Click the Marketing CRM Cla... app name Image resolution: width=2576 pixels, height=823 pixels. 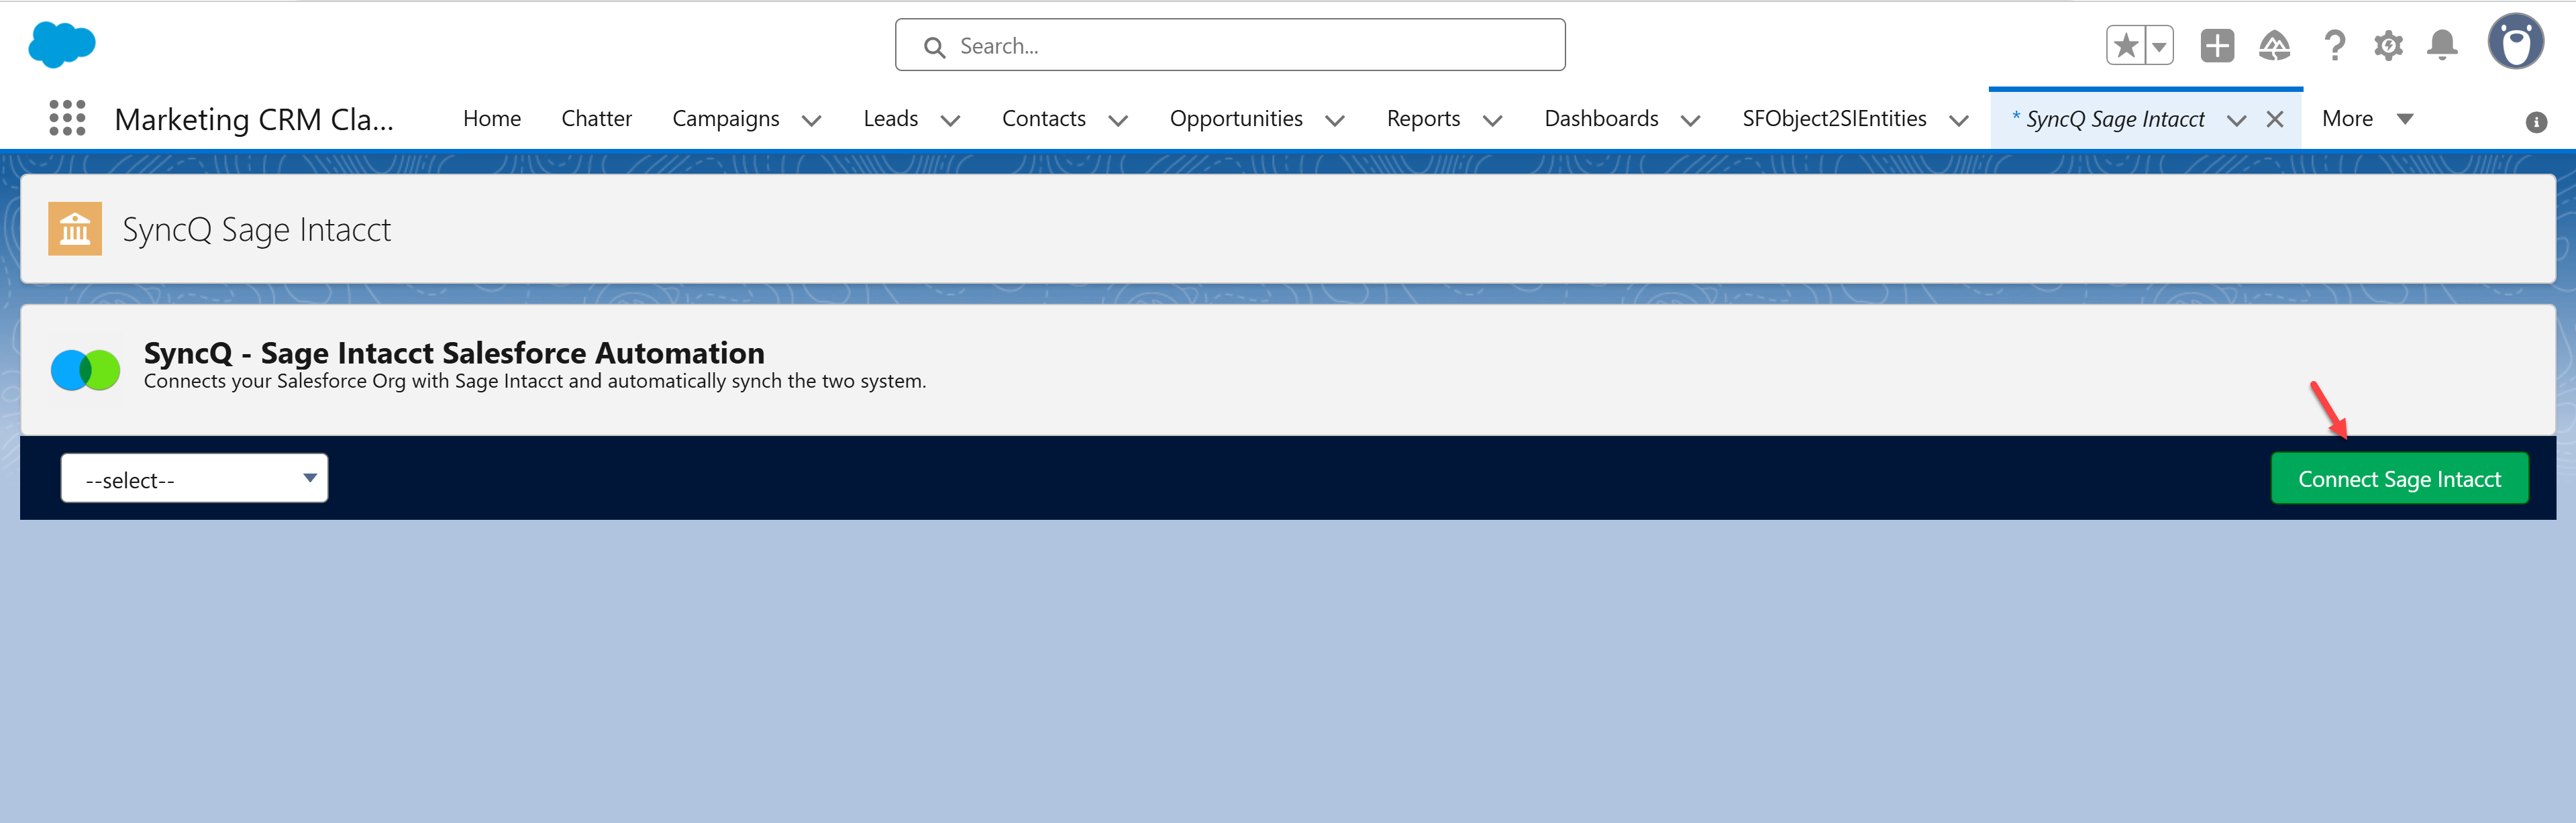pyautogui.click(x=254, y=120)
